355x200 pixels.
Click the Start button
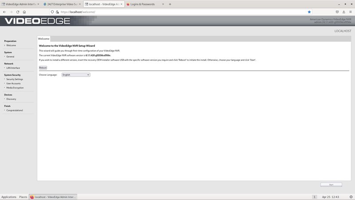(331, 185)
